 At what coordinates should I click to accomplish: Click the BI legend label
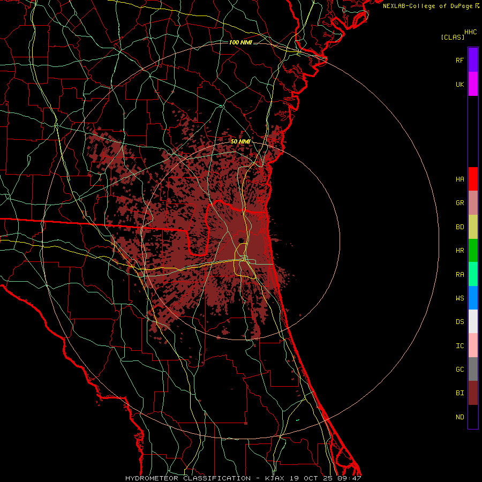tap(460, 393)
